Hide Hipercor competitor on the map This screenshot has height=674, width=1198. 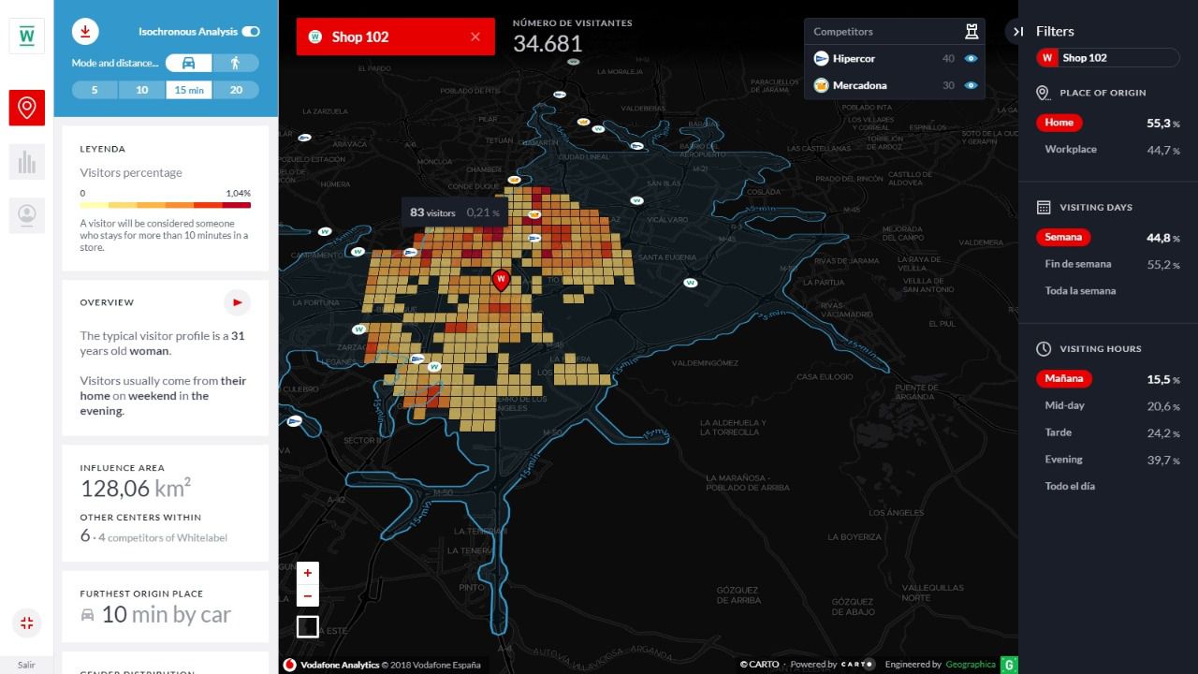971,58
